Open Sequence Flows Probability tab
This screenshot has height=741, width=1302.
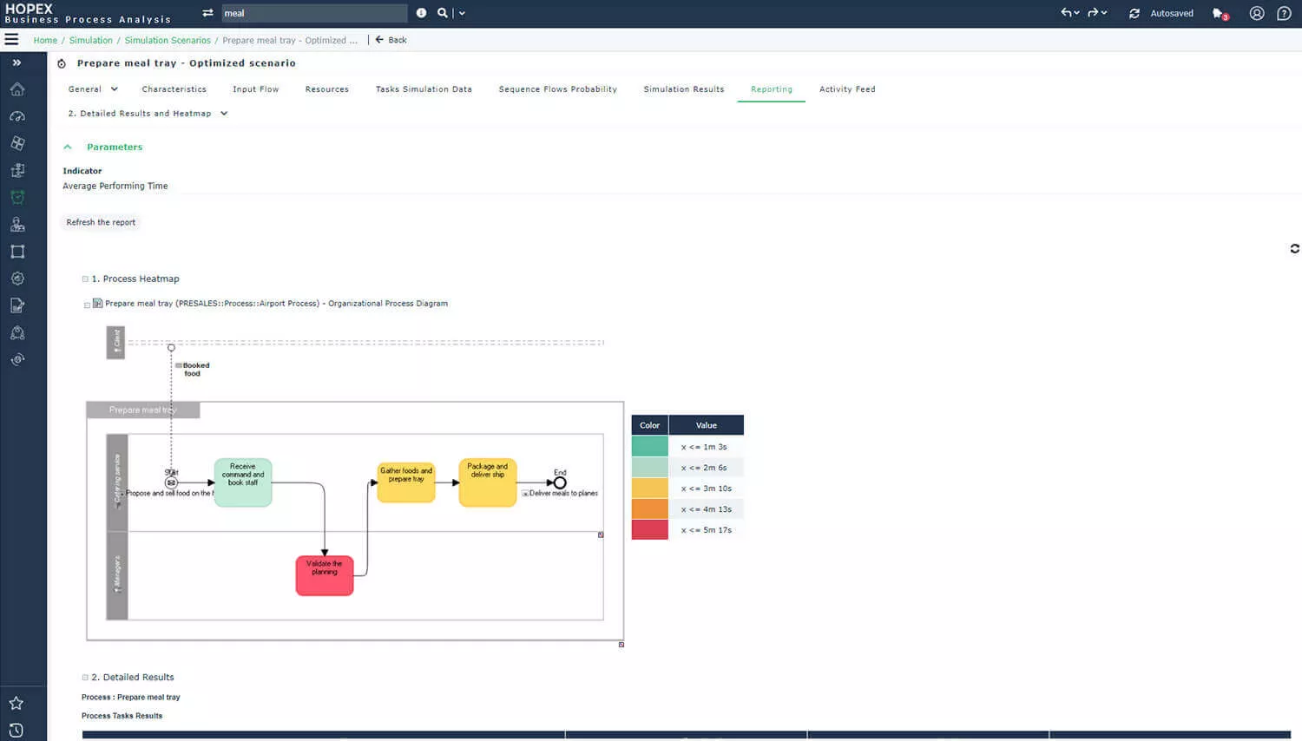[x=557, y=89]
